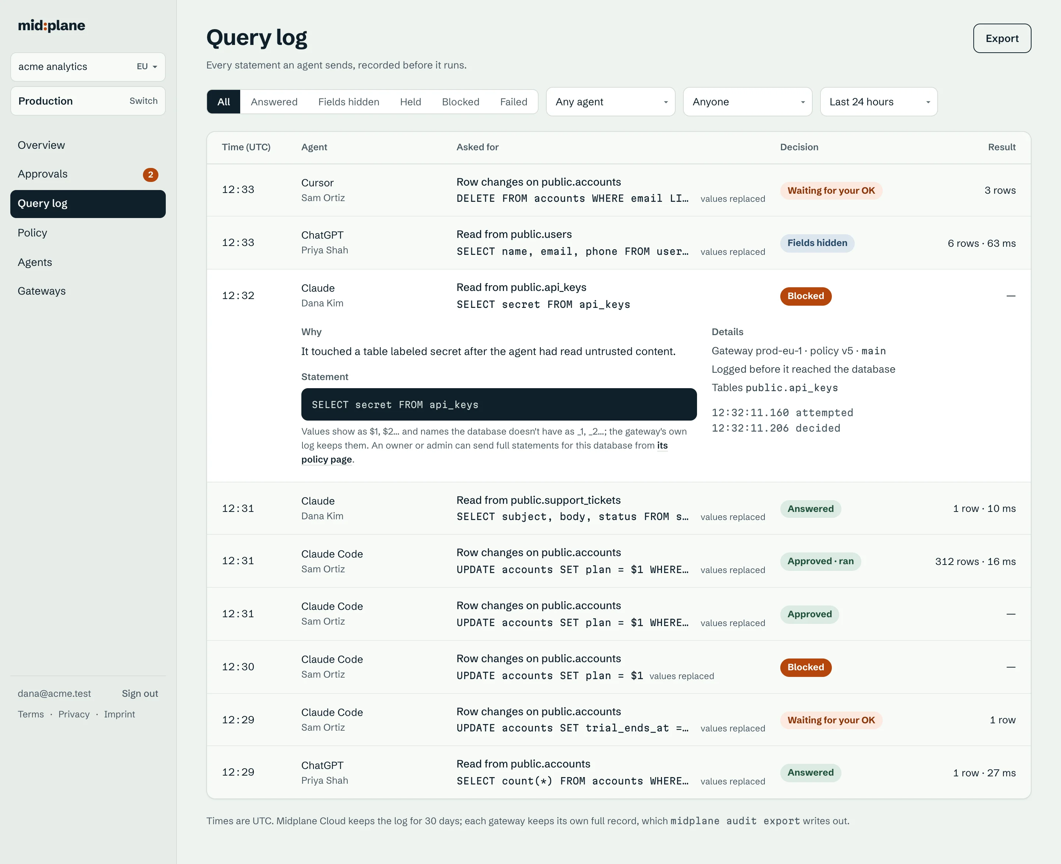Open the Privacy footer link
Viewport: 1061px width, 864px height.
[74, 714]
